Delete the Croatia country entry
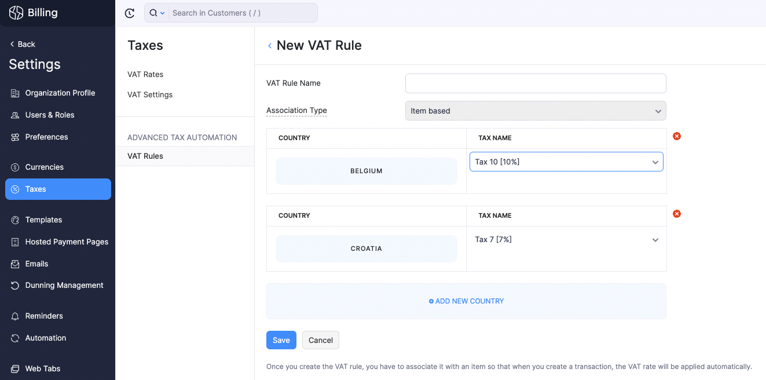The height and width of the screenshot is (380, 766). pyautogui.click(x=676, y=214)
